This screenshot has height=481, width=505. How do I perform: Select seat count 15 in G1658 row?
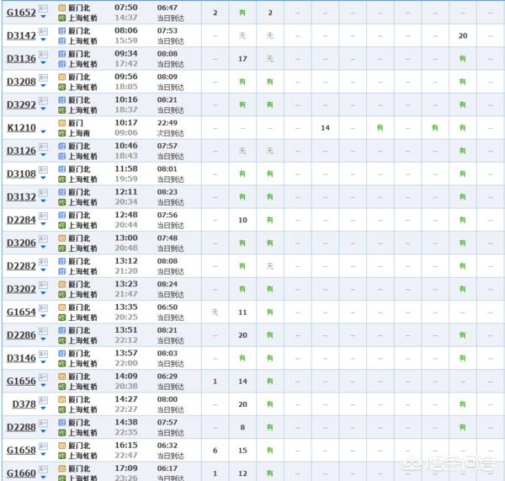click(x=242, y=451)
